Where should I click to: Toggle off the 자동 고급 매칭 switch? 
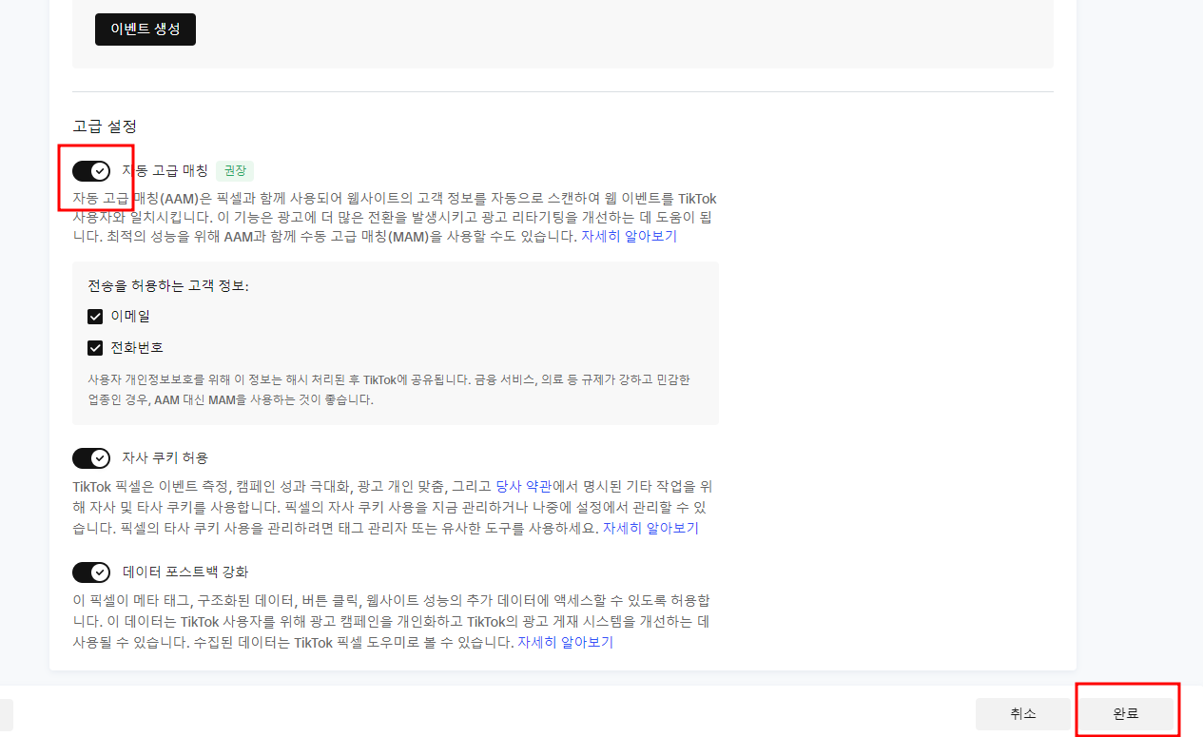(x=92, y=170)
